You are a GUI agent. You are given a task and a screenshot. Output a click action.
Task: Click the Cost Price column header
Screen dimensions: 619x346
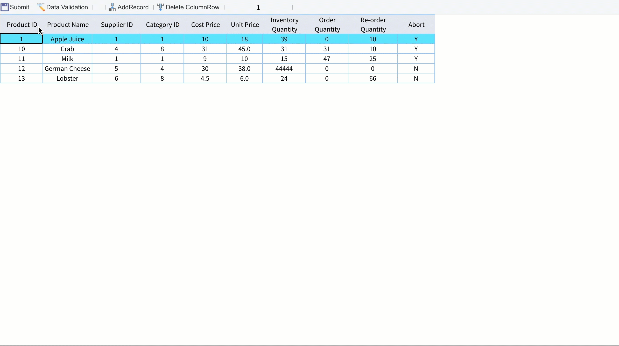click(x=205, y=25)
